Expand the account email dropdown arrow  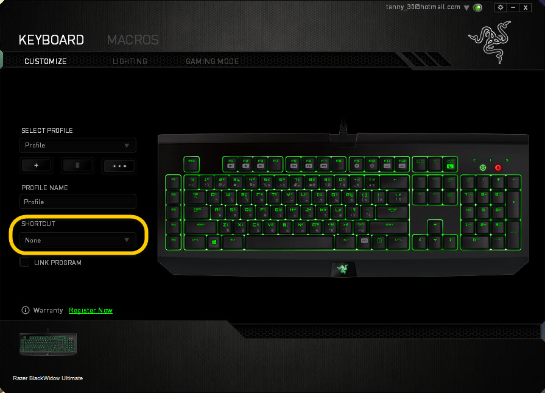point(466,8)
